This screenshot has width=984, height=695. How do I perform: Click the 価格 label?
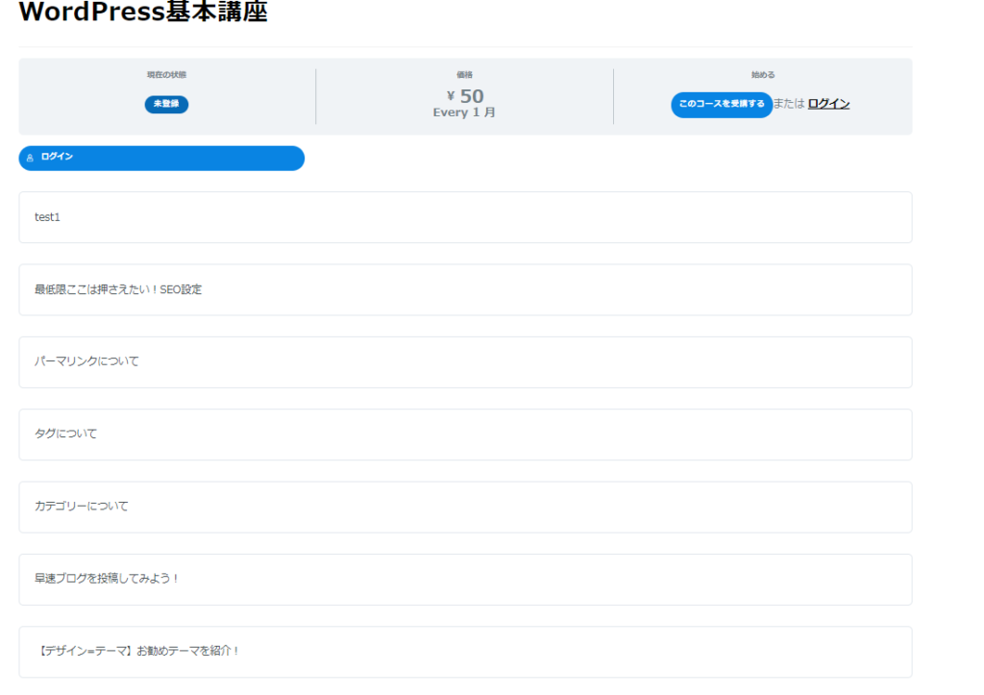464,75
